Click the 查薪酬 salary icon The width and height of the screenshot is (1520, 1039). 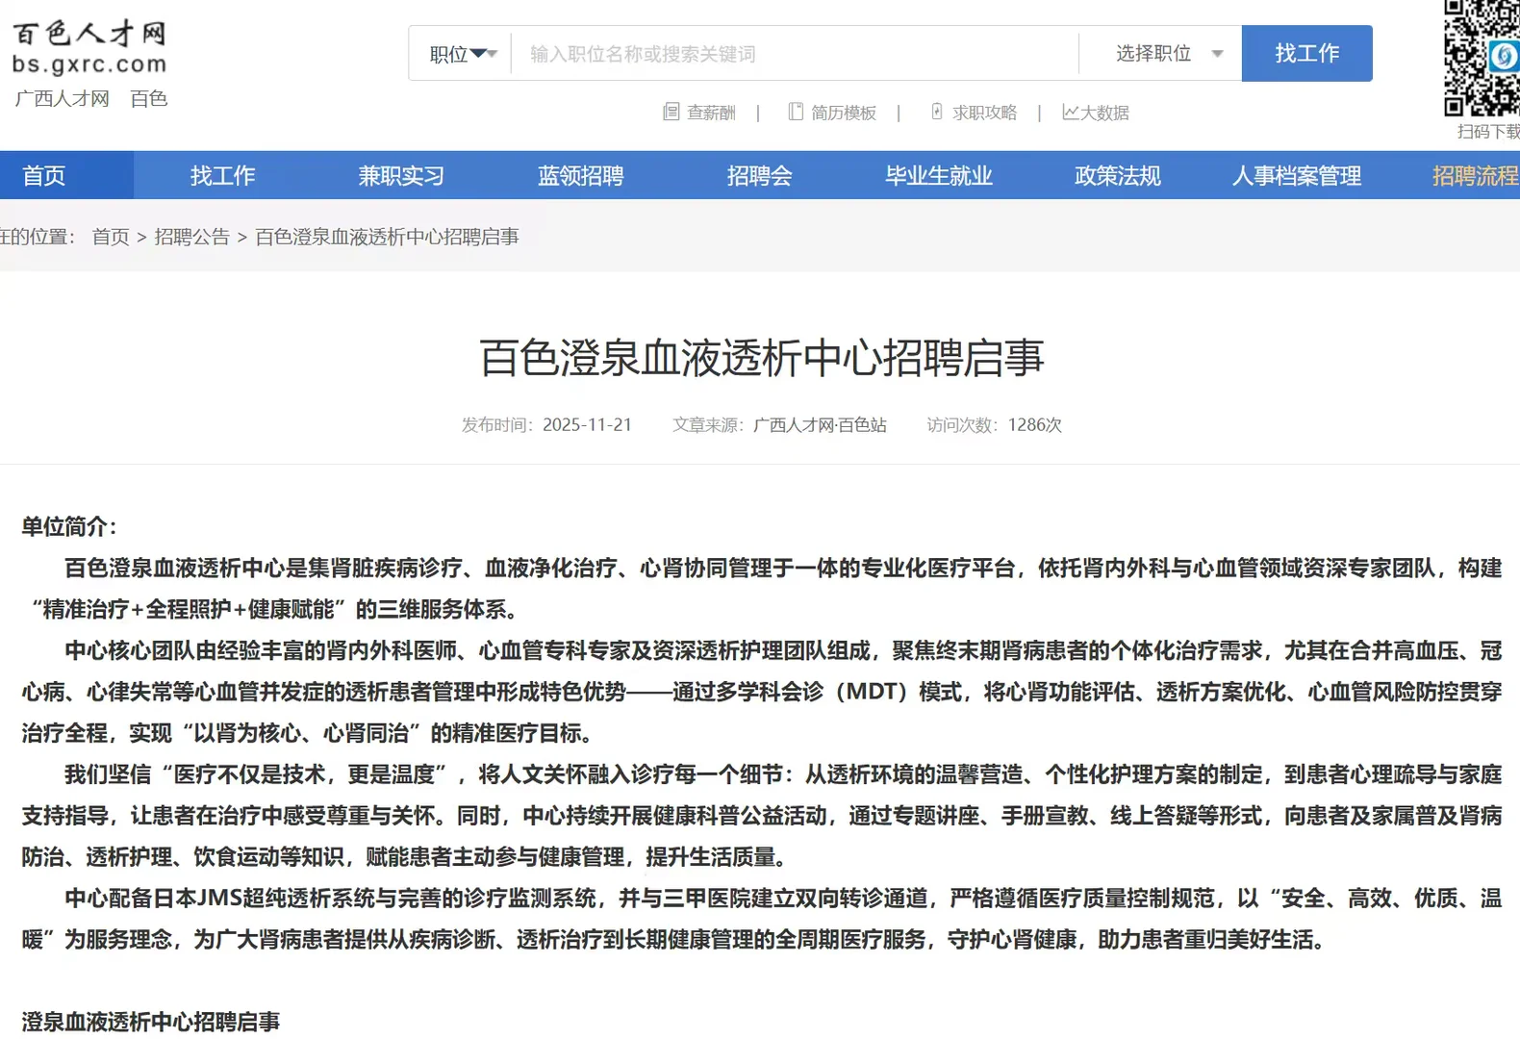tap(671, 112)
